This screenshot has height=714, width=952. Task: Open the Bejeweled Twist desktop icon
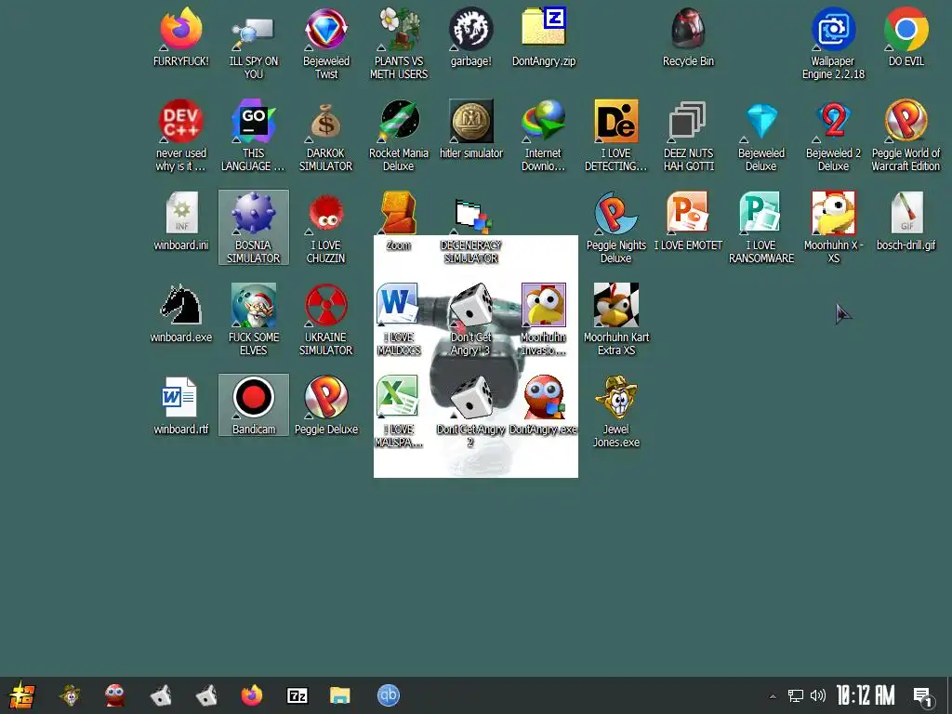point(326,43)
